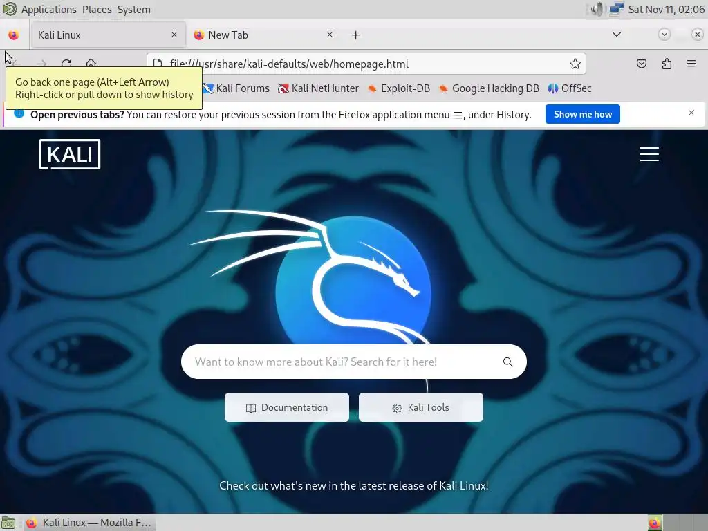
Task: Open the Kali Forums bookmark
Action: (x=236, y=88)
